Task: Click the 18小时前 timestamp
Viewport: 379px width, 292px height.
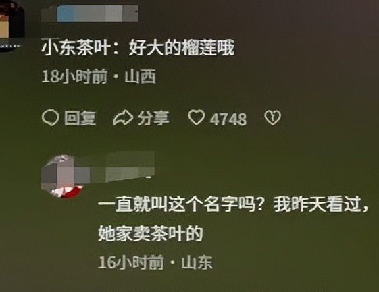Action: click(74, 76)
